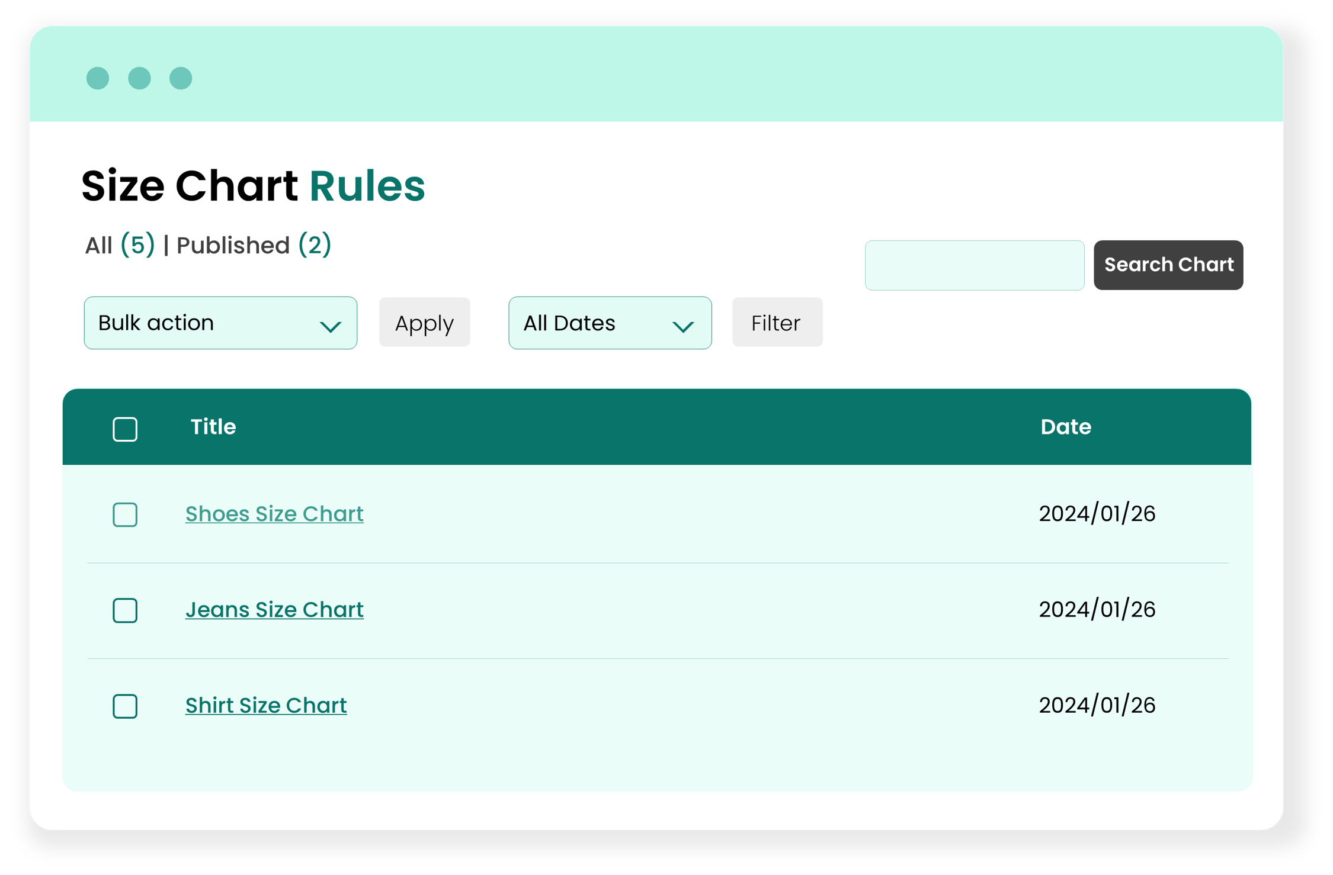Click the Bulk action chevron arrow
The image size is (1333, 875).
pos(330,326)
